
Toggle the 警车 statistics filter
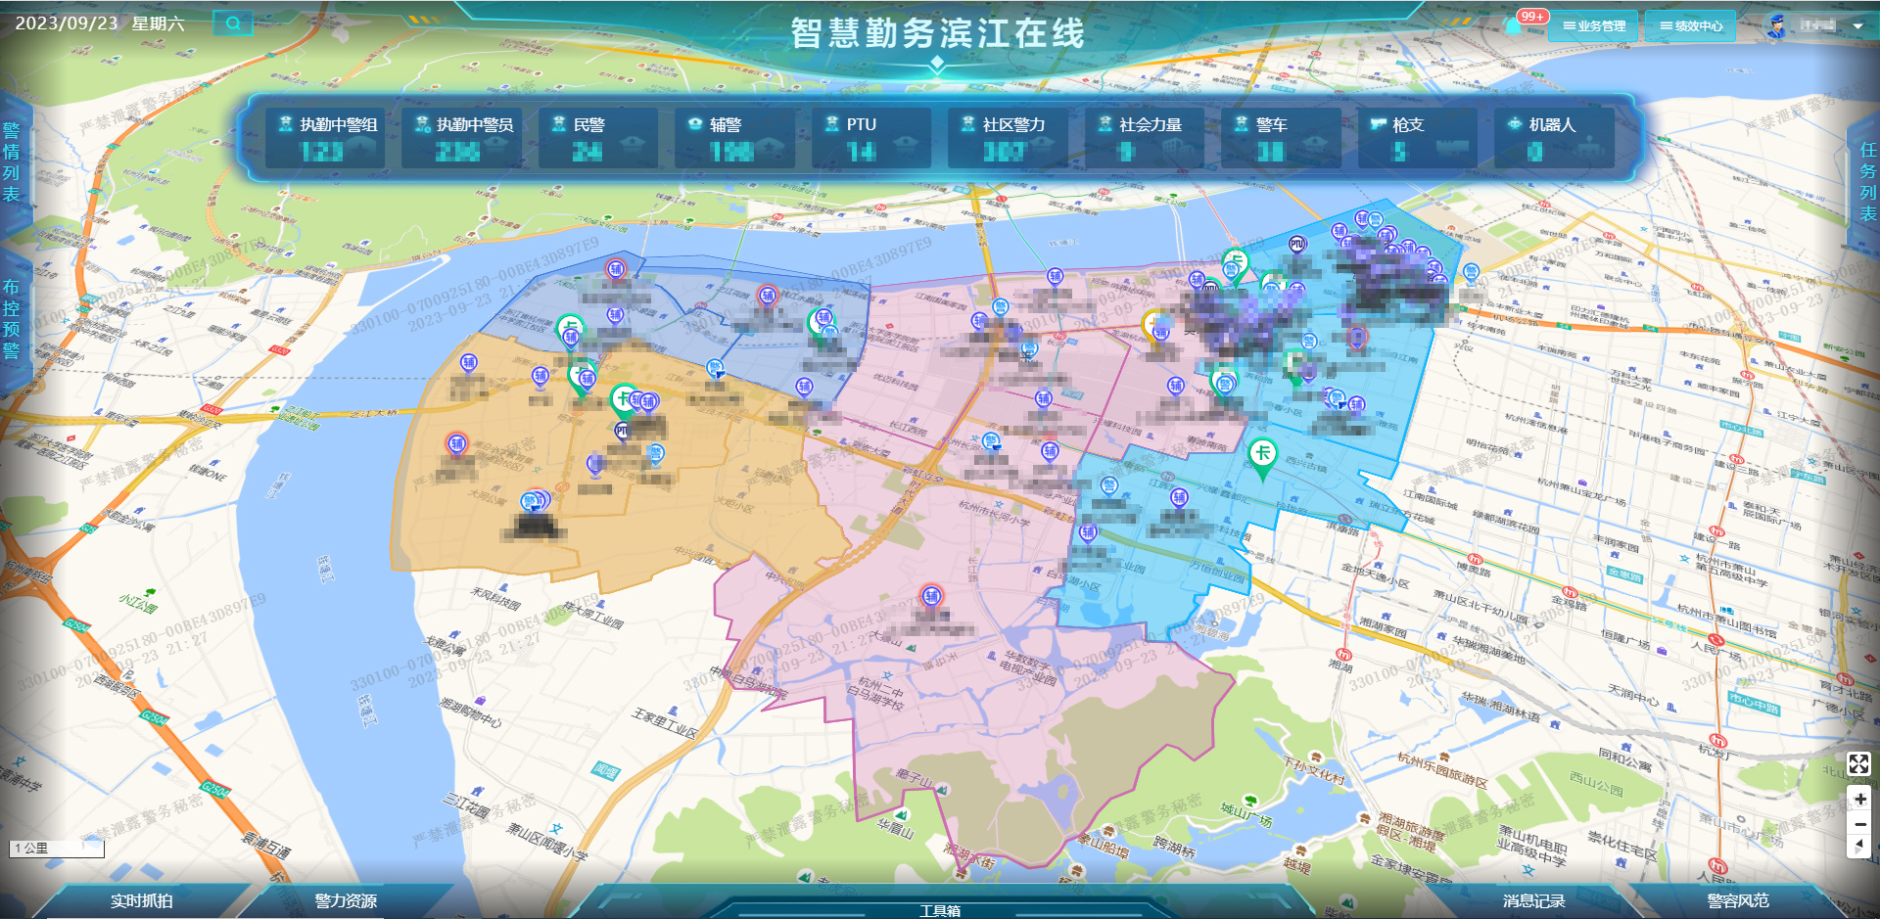pyautogui.click(x=1280, y=138)
